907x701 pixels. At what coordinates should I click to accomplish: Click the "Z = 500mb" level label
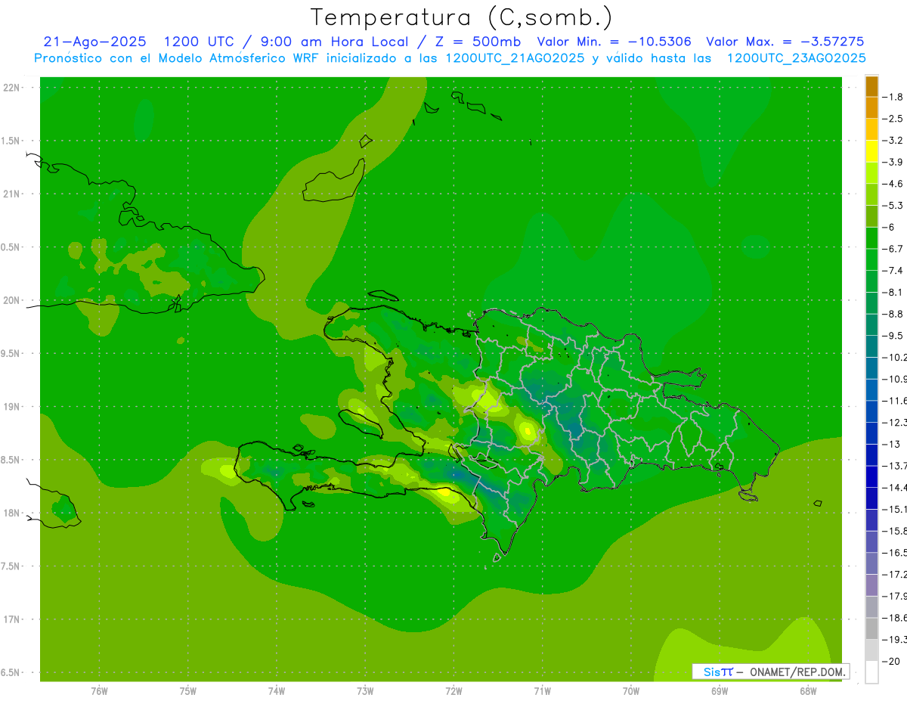coord(476,42)
